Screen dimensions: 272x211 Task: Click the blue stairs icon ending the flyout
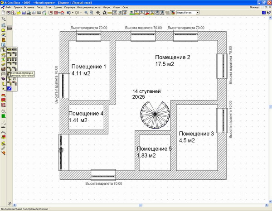(10, 89)
